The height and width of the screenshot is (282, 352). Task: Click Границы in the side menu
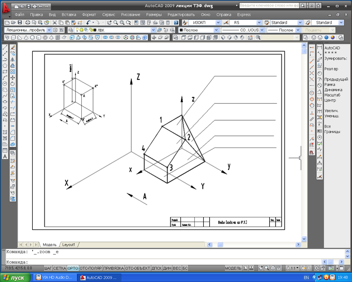[x=332, y=132]
